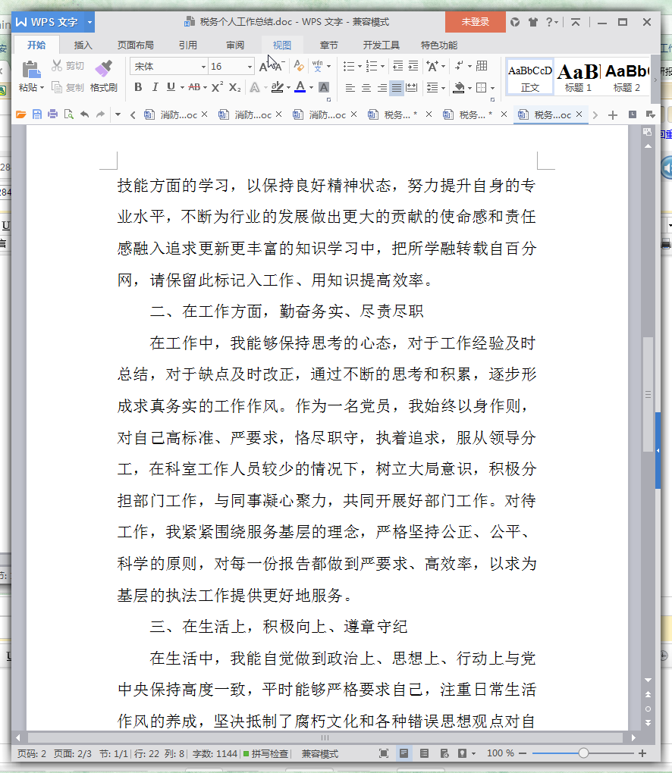The image size is (672, 773).
Task: Click the 未登录 login button
Action: point(475,22)
